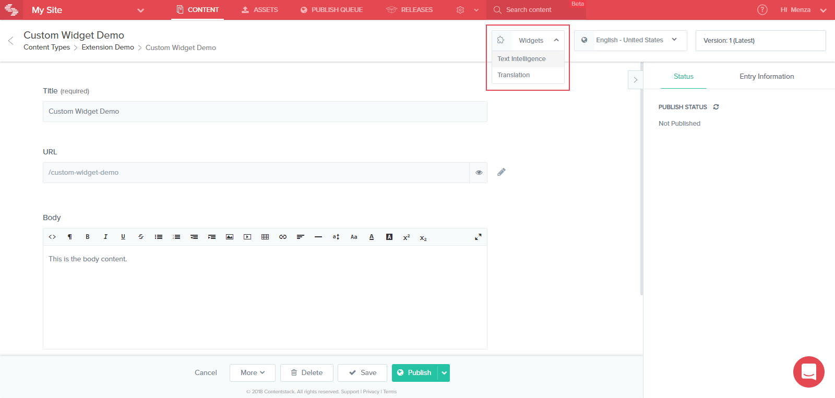Screen dimensions: 835x398
Task: Switch to the Entry Information tab
Action: click(x=767, y=77)
